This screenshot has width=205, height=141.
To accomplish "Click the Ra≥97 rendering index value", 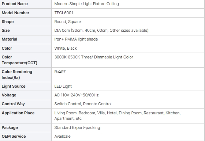I will pos(60,72).
